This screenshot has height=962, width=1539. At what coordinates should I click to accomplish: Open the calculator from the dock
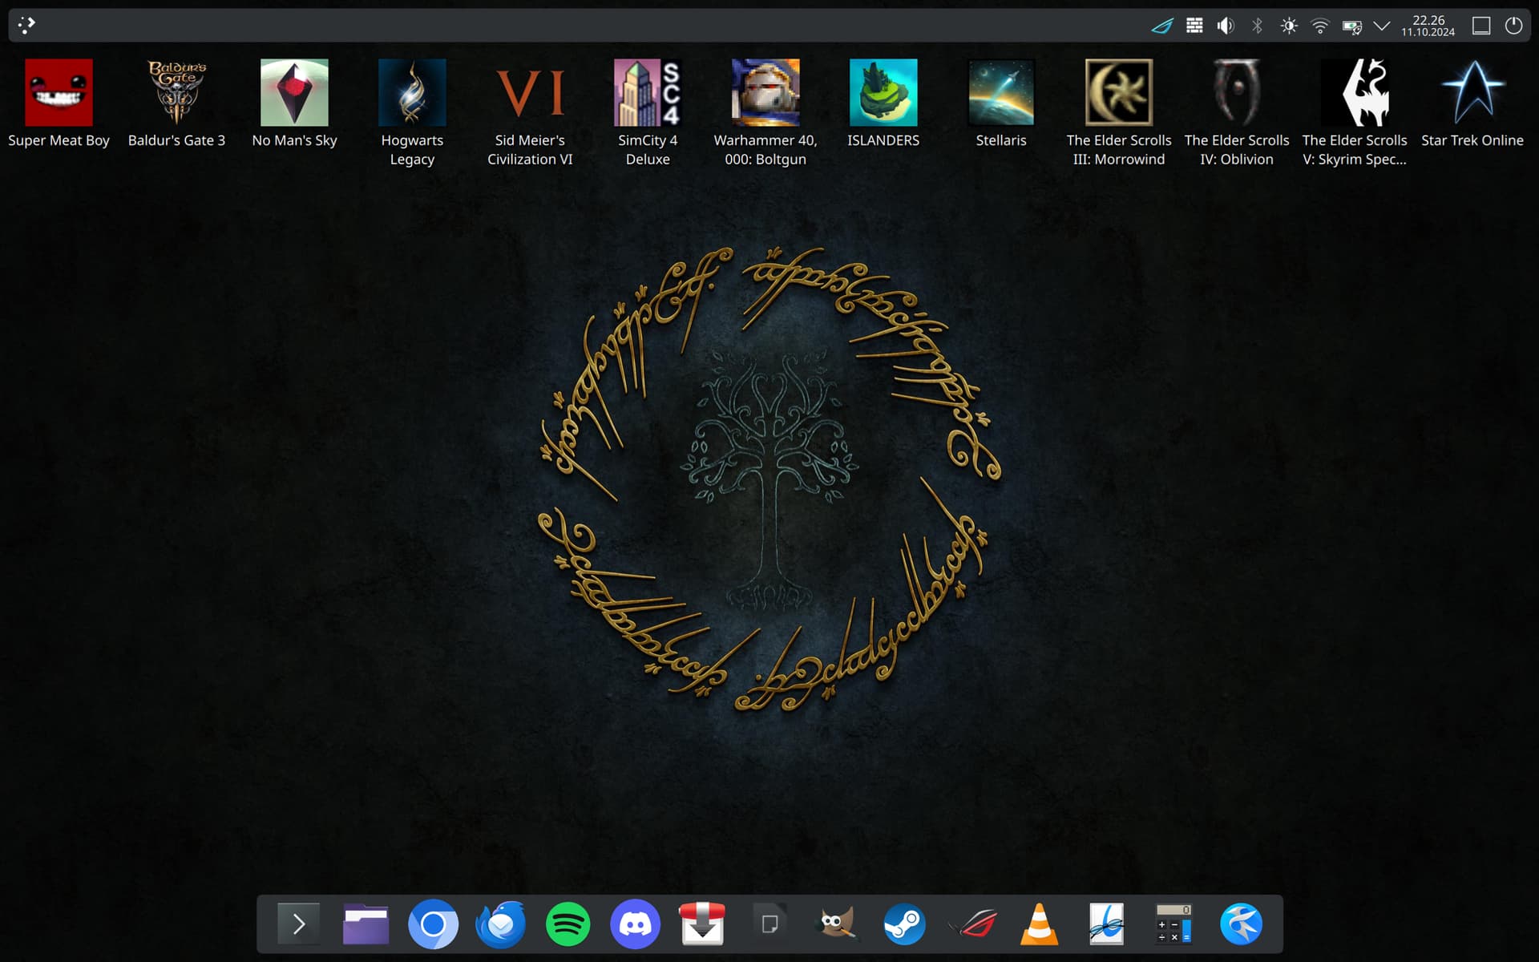1173,924
